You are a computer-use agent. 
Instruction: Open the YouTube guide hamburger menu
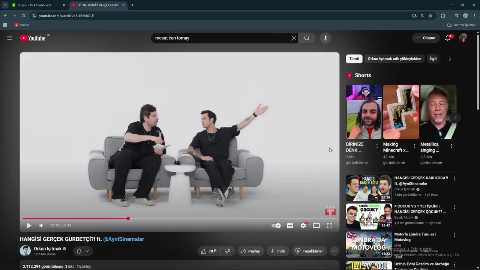(x=10, y=38)
